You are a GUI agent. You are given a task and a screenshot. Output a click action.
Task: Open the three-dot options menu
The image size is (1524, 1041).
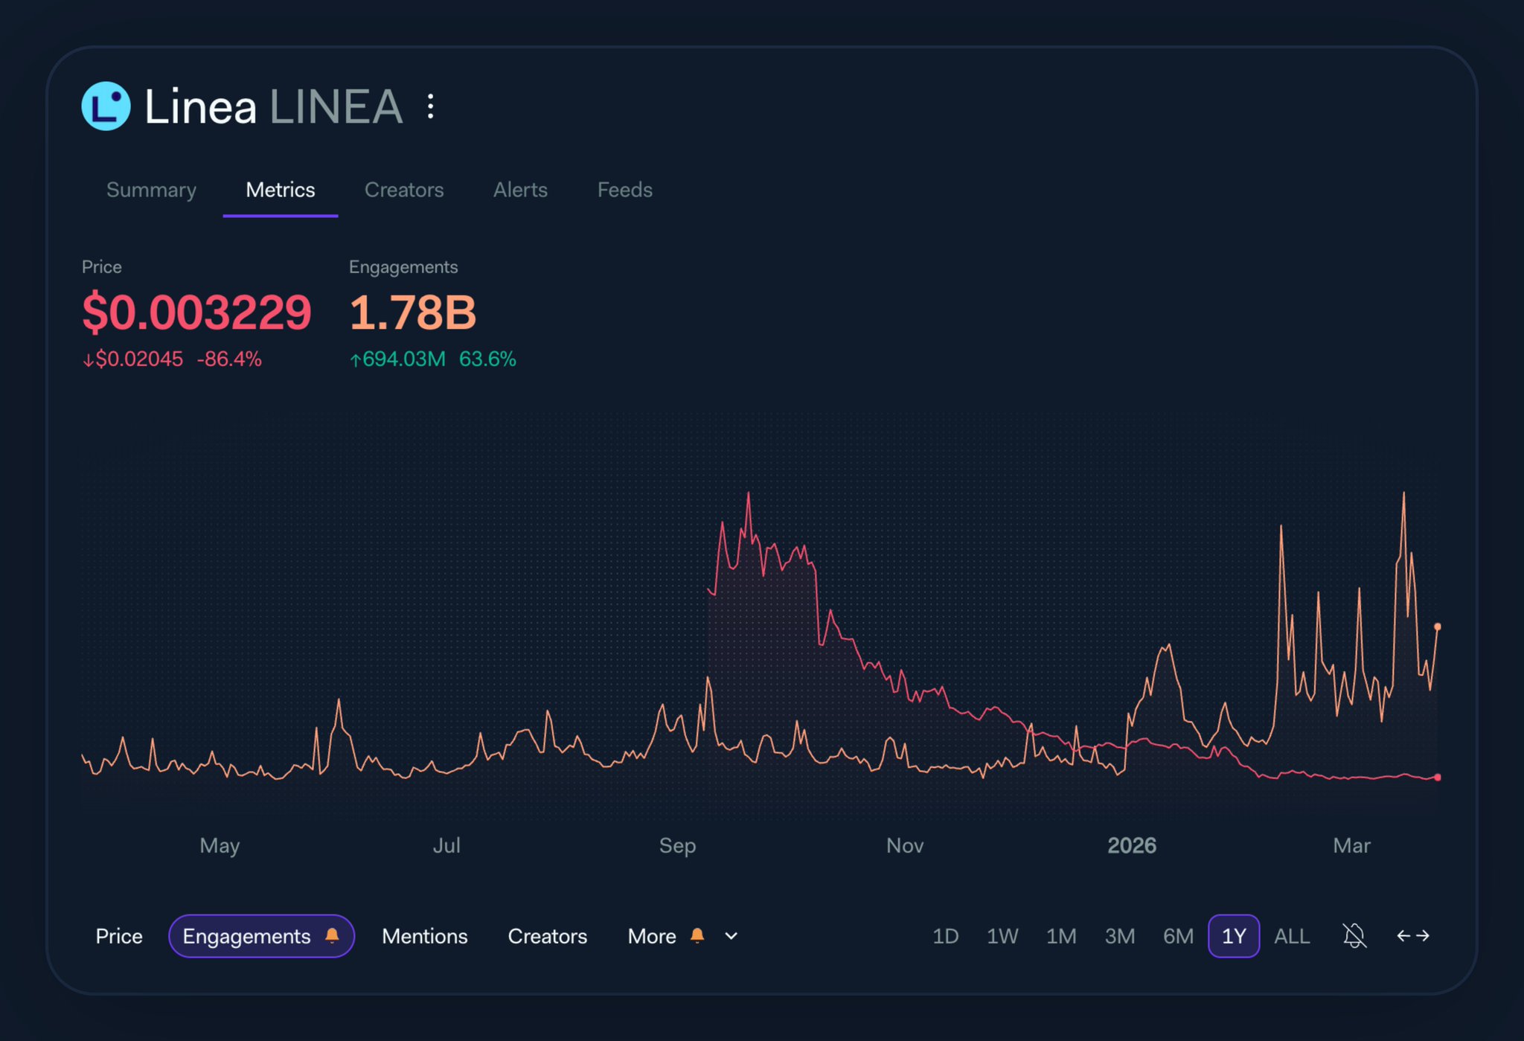(x=430, y=106)
